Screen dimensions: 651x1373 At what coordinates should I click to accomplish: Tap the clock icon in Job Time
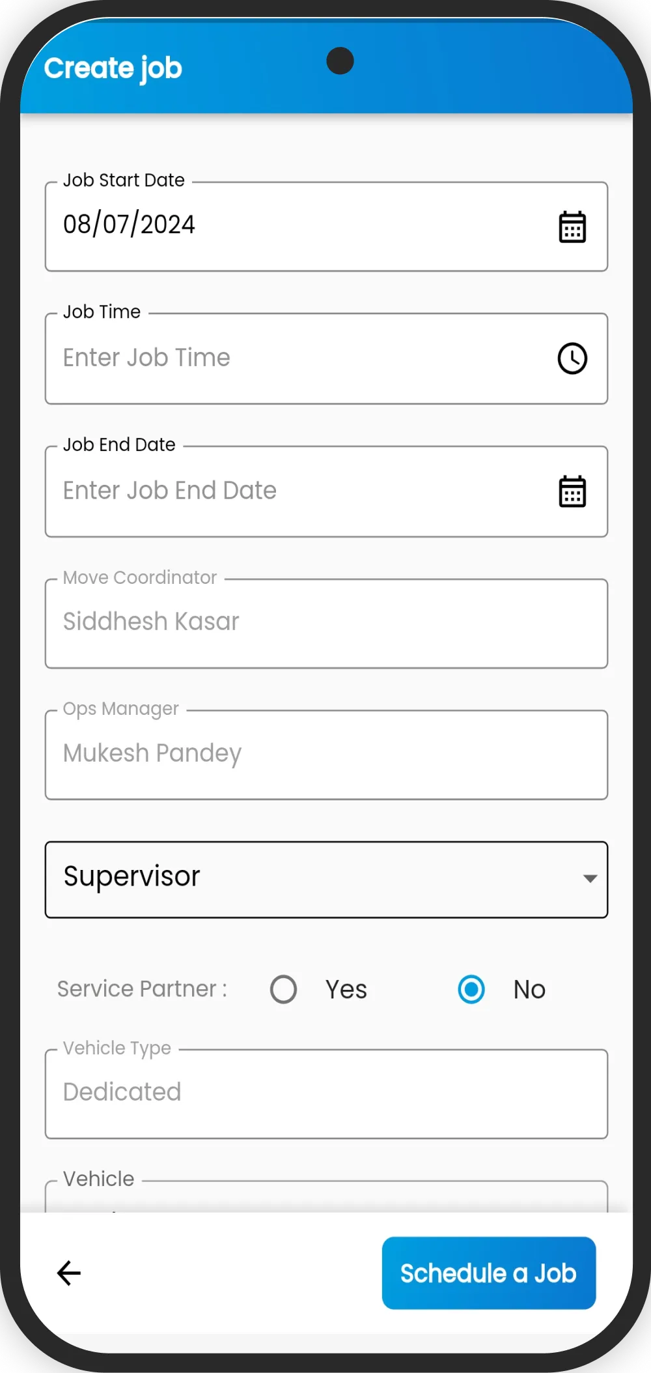(572, 358)
